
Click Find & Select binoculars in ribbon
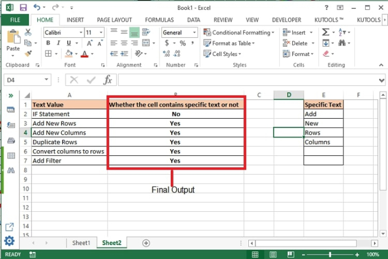tap(342, 43)
